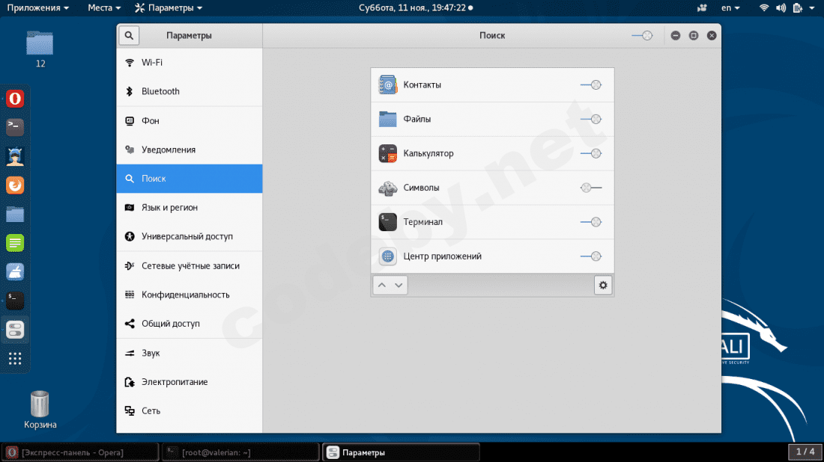Toggle search for Файлы

591,119
